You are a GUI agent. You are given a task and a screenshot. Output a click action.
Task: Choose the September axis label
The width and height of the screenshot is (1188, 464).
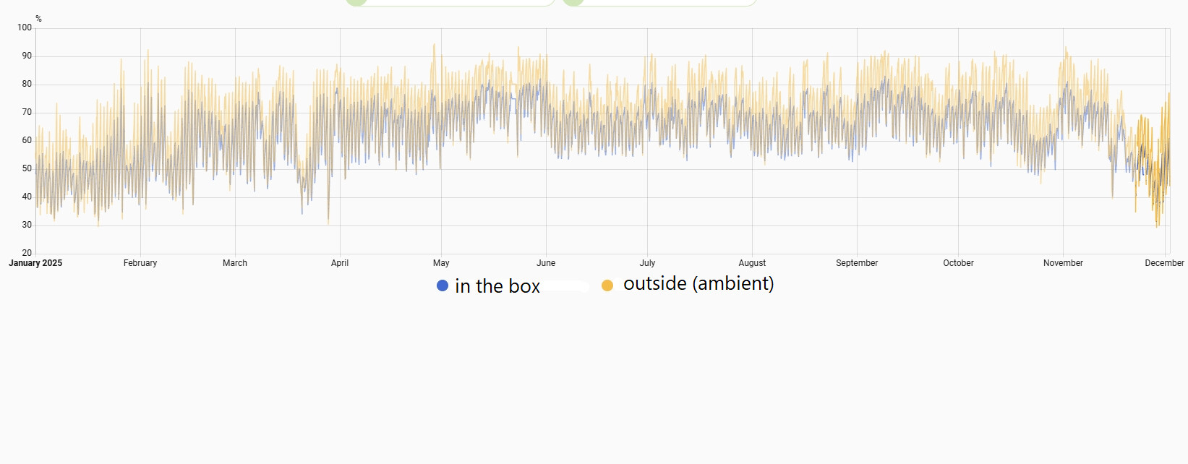pyautogui.click(x=857, y=263)
